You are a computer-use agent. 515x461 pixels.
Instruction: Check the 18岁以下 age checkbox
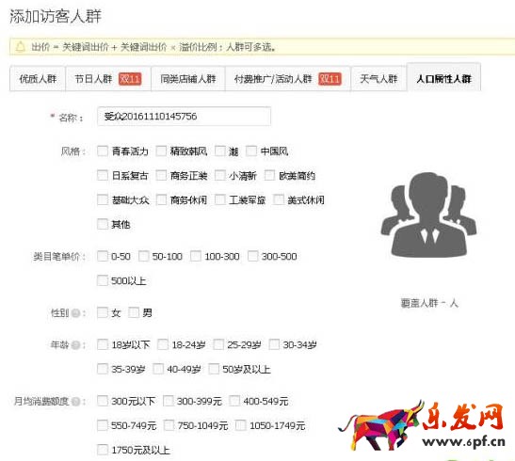click(x=103, y=344)
